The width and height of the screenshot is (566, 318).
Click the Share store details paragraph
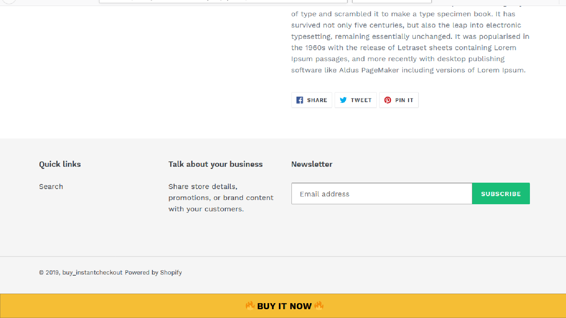[x=221, y=198]
